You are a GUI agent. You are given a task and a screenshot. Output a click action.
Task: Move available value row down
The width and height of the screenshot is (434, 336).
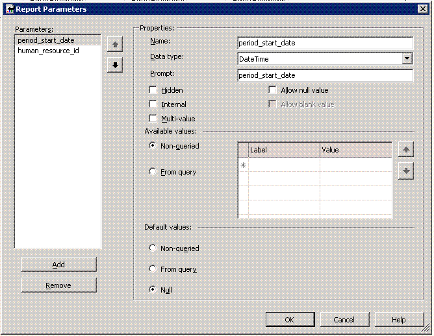coord(406,171)
